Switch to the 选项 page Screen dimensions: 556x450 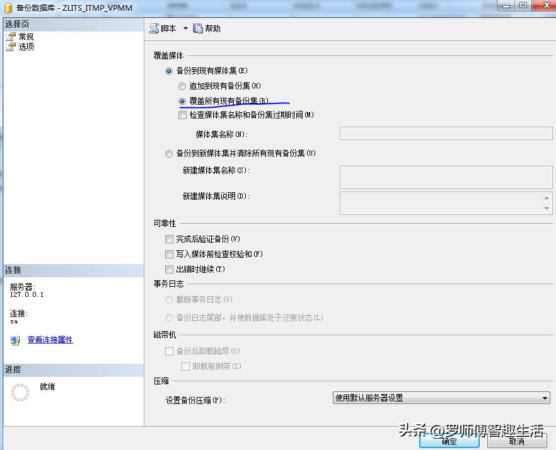25,46
